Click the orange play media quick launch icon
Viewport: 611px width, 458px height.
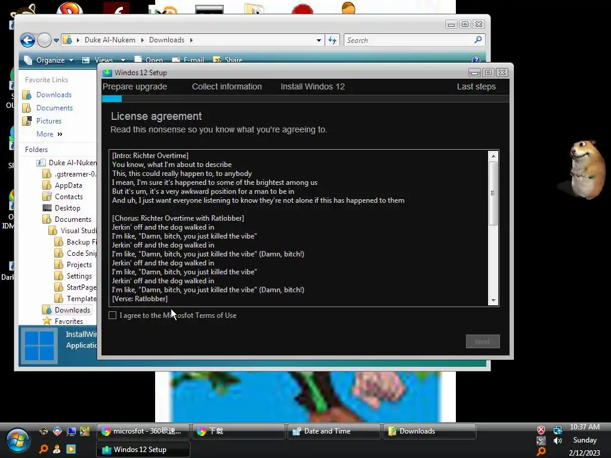(71, 449)
